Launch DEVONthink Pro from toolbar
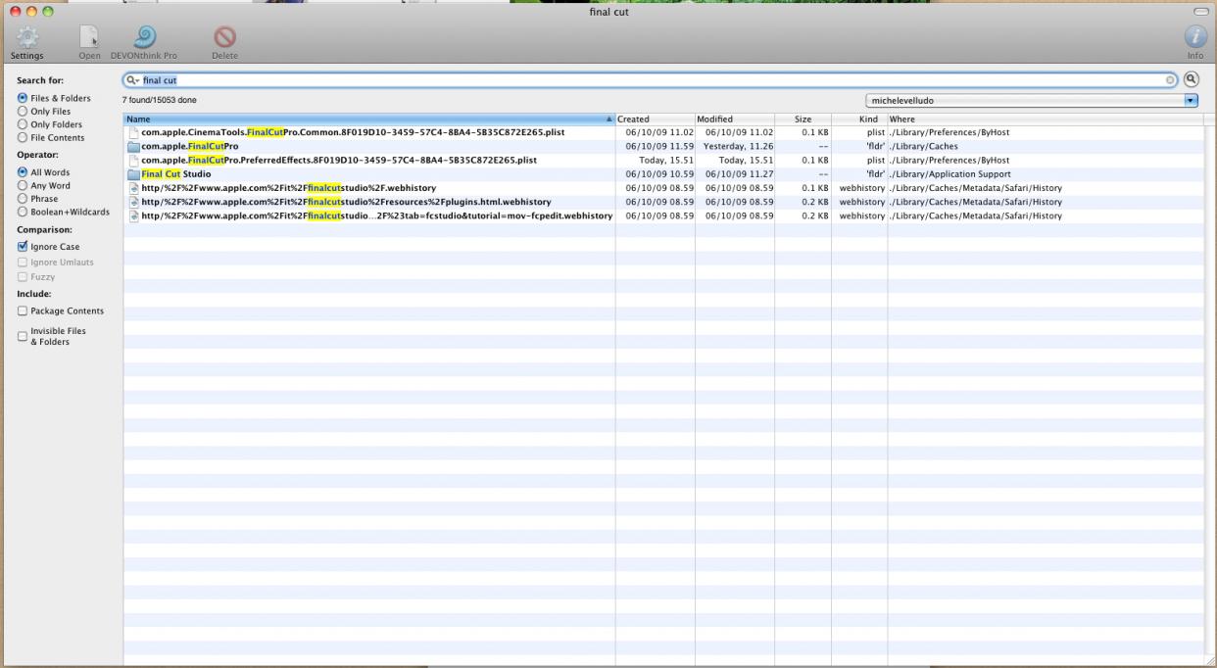1217x668 pixels. 143,38
